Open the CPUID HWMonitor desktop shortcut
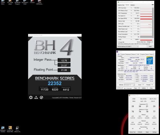 click(x=39, y=2)
